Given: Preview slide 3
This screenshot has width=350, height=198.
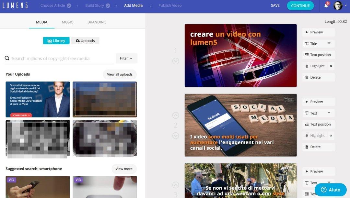Looking at the screenshot, I should [319, 171].
